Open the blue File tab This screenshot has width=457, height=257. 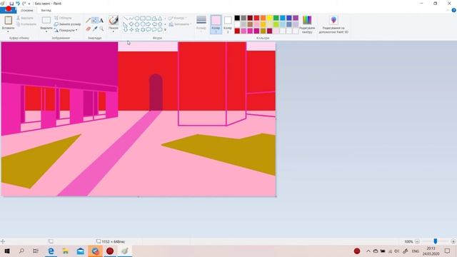(8, 10)
